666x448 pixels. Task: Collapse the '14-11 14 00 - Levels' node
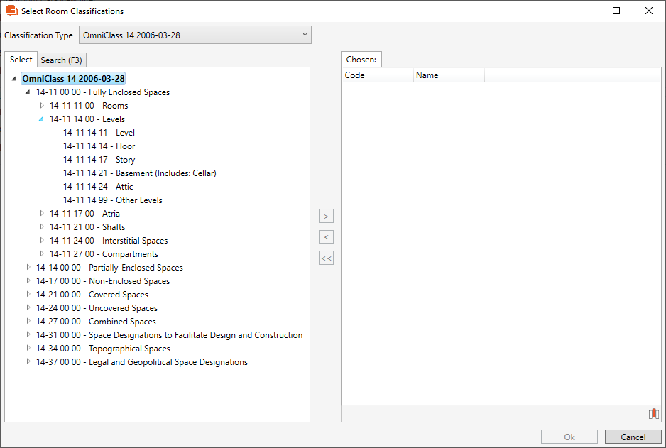click(x=41, y=119)
